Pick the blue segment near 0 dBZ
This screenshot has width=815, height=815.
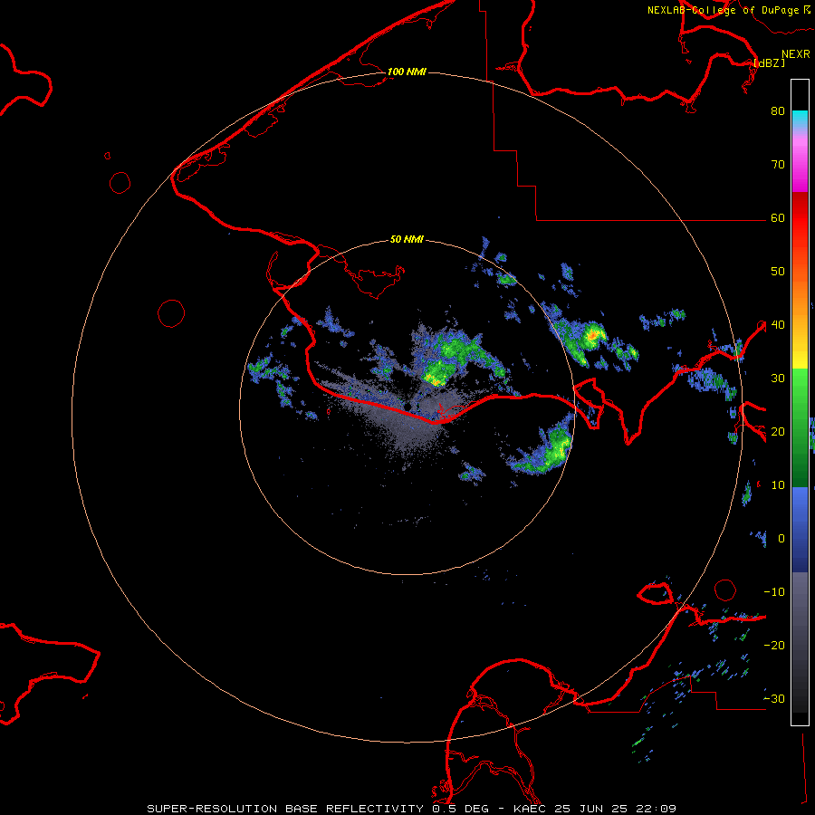(x=800, y=529)
